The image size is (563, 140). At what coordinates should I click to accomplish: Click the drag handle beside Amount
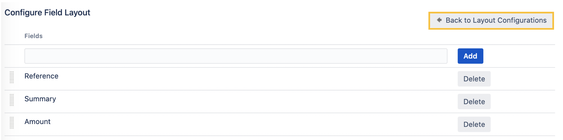[x=12, y=123]
